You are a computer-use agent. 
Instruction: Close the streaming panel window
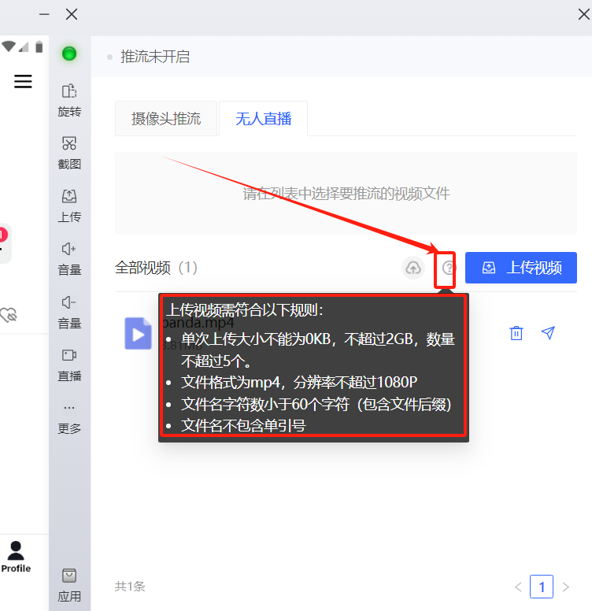point(584,14)
